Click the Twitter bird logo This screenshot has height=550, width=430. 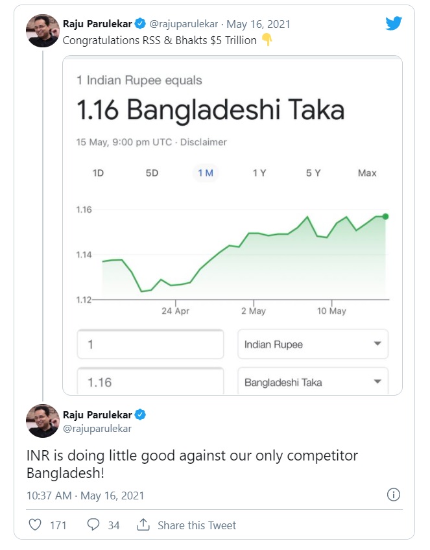click(394, 24)
